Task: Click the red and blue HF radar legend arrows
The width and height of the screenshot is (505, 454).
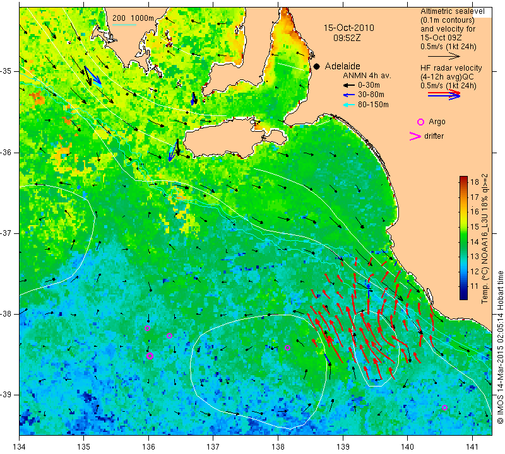Action: pos(444,95)
